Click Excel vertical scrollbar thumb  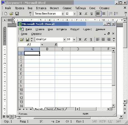[x=113, y=69]
